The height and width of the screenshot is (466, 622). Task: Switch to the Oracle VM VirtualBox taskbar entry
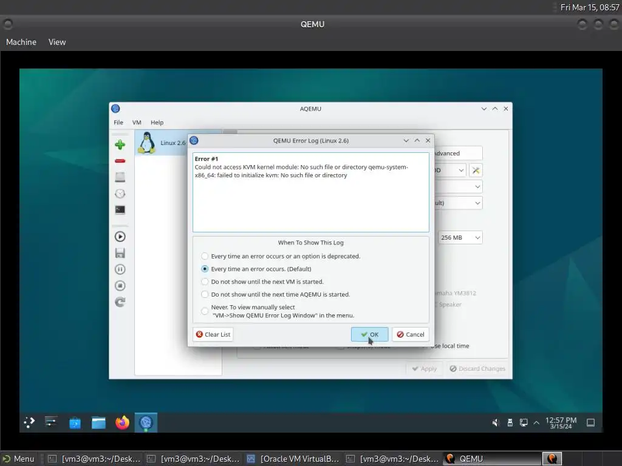point(293,459)
